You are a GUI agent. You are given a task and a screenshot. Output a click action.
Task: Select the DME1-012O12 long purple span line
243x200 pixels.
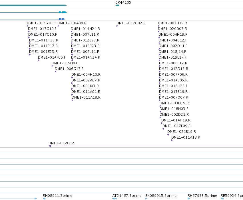146,146
